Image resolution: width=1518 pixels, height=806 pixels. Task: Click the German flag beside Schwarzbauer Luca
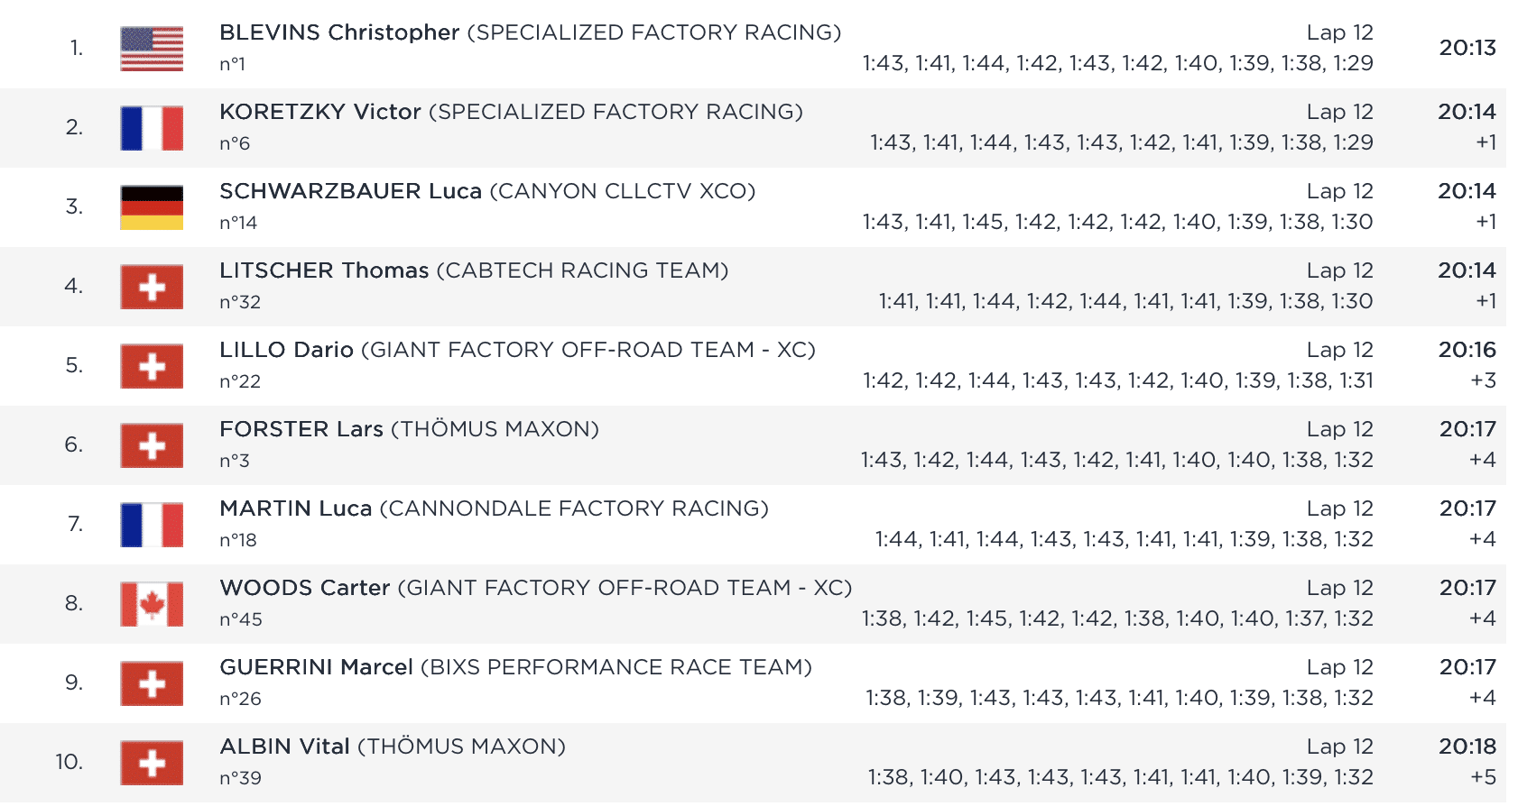152,207
